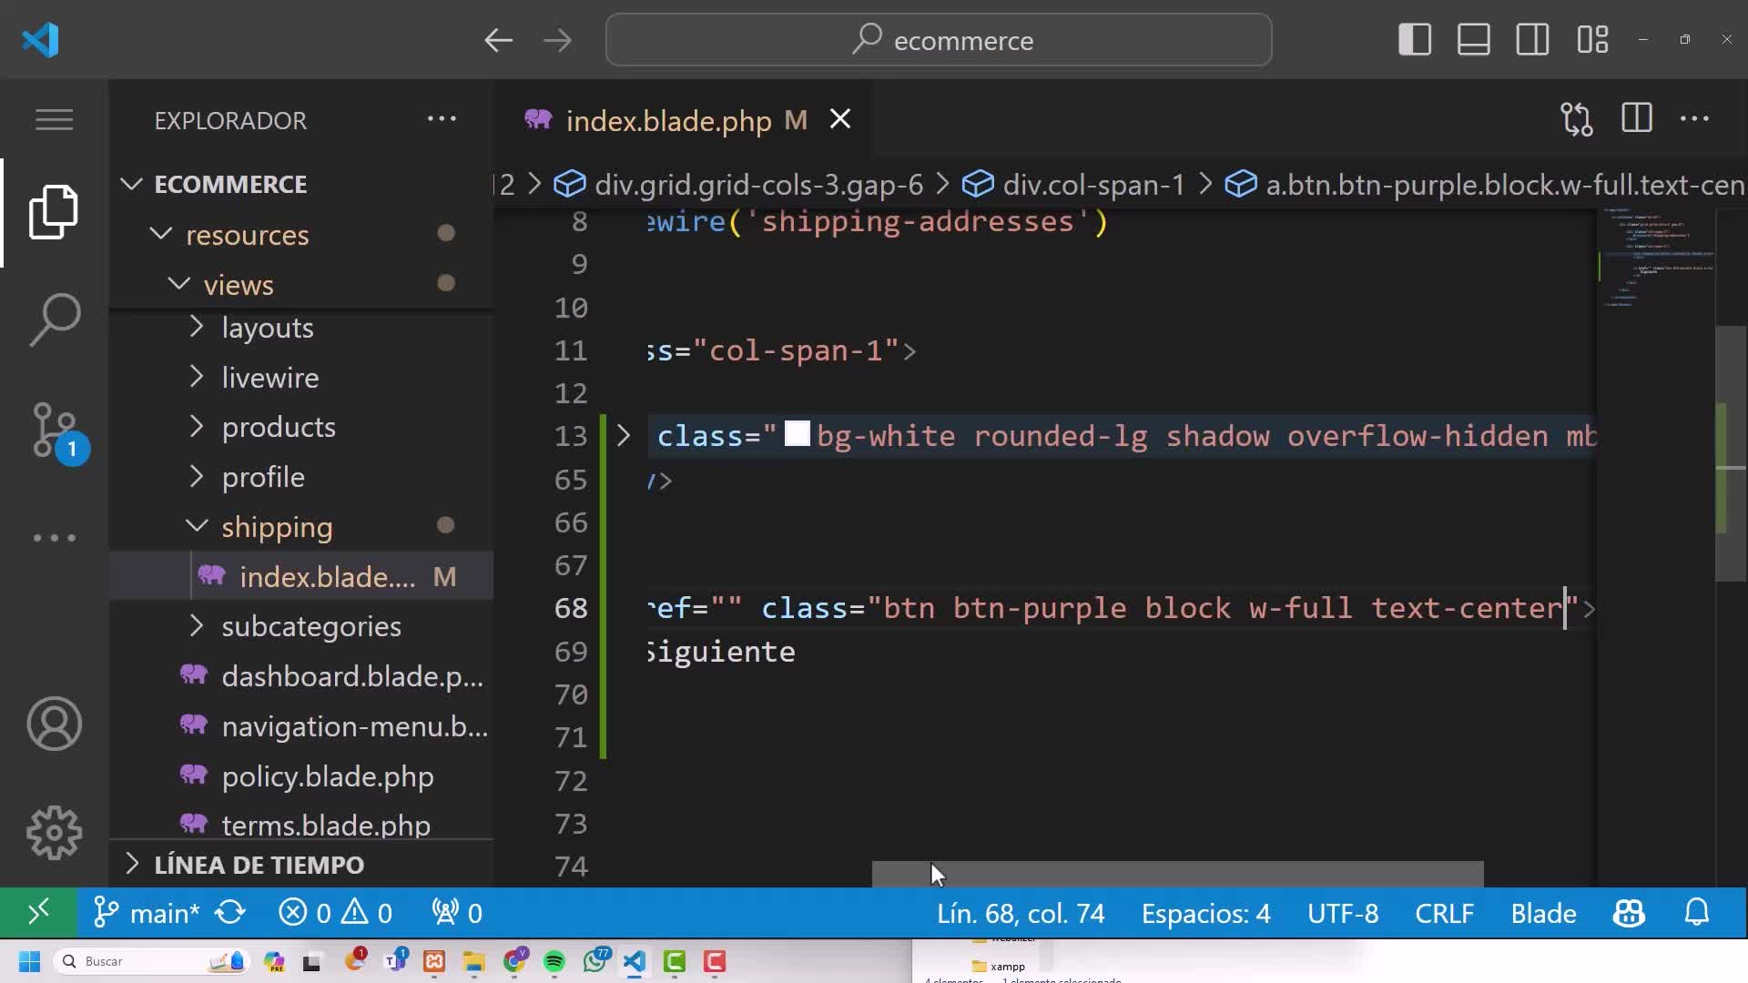Click the Explorer files icon
Viewport: 1748px width, 983px height.
(x=55, y=212)
